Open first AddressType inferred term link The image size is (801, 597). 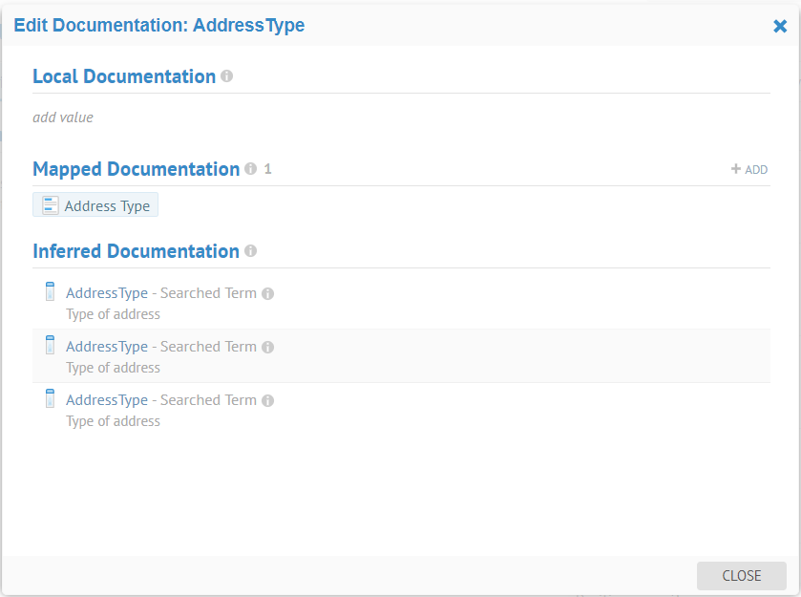point(107,293)
